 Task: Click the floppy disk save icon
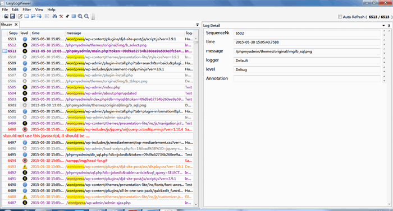(x=12, y=16)
